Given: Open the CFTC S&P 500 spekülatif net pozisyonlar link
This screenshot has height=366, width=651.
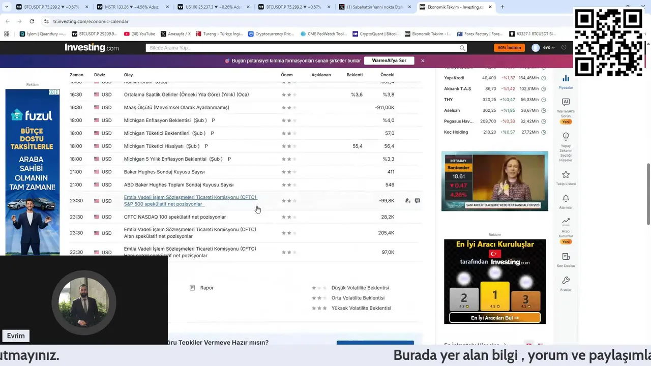Looking at the screenshot, I should 190,201.
